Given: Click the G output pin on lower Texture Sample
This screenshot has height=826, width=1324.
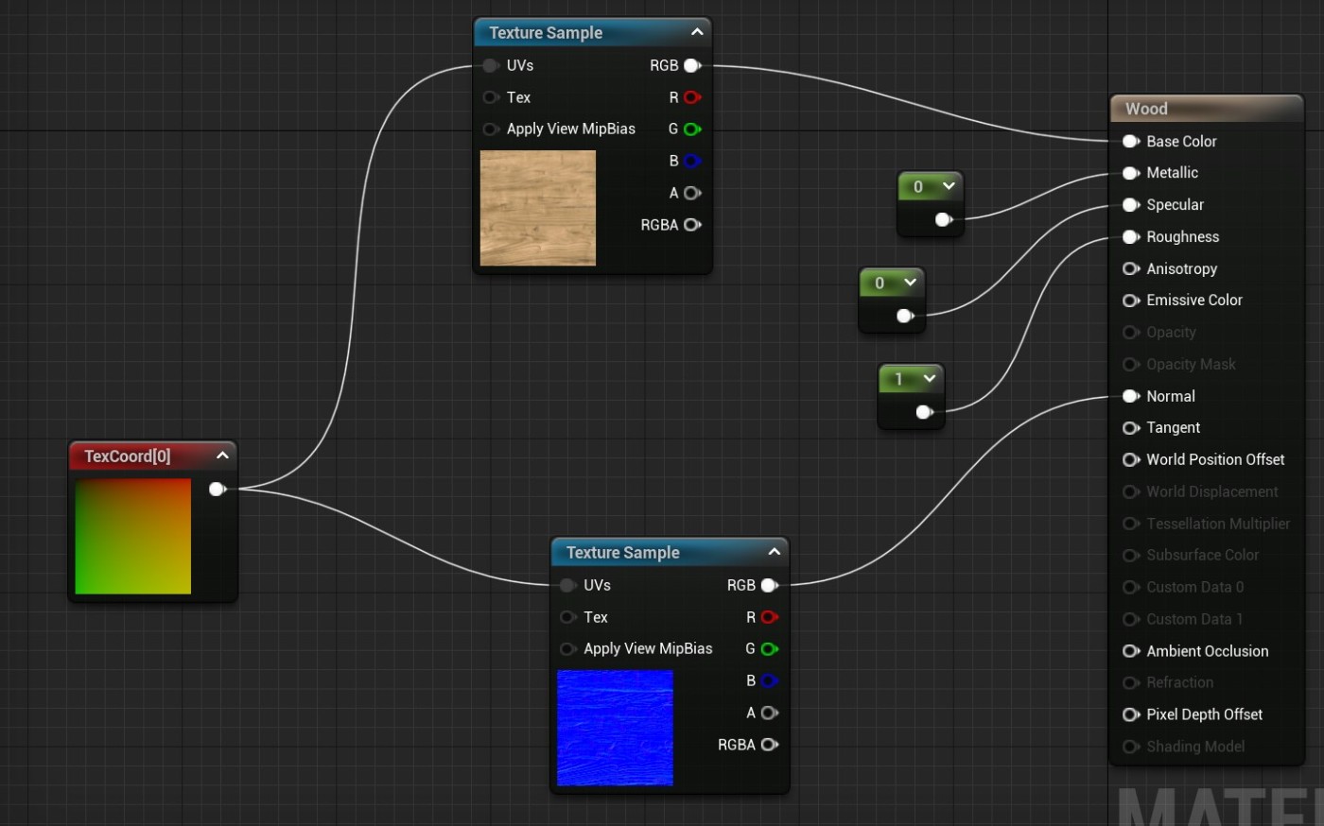Looking at the screenshot, I should (x=770, y=648).
